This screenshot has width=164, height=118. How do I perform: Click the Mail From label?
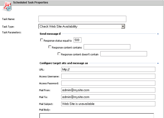[x=45, y=90]
